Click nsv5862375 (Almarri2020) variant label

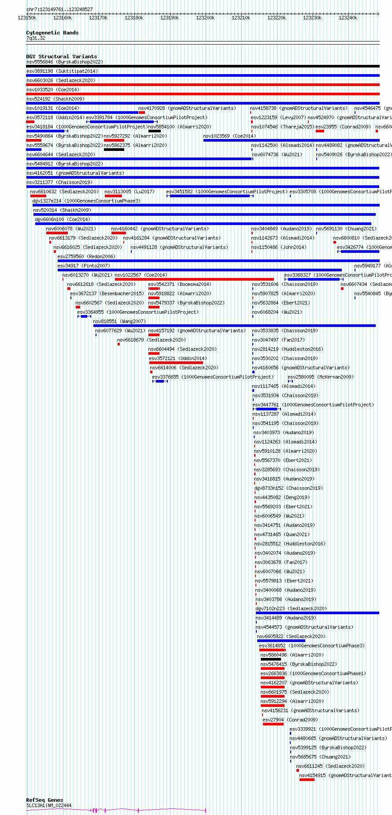[x=135, y=146]
